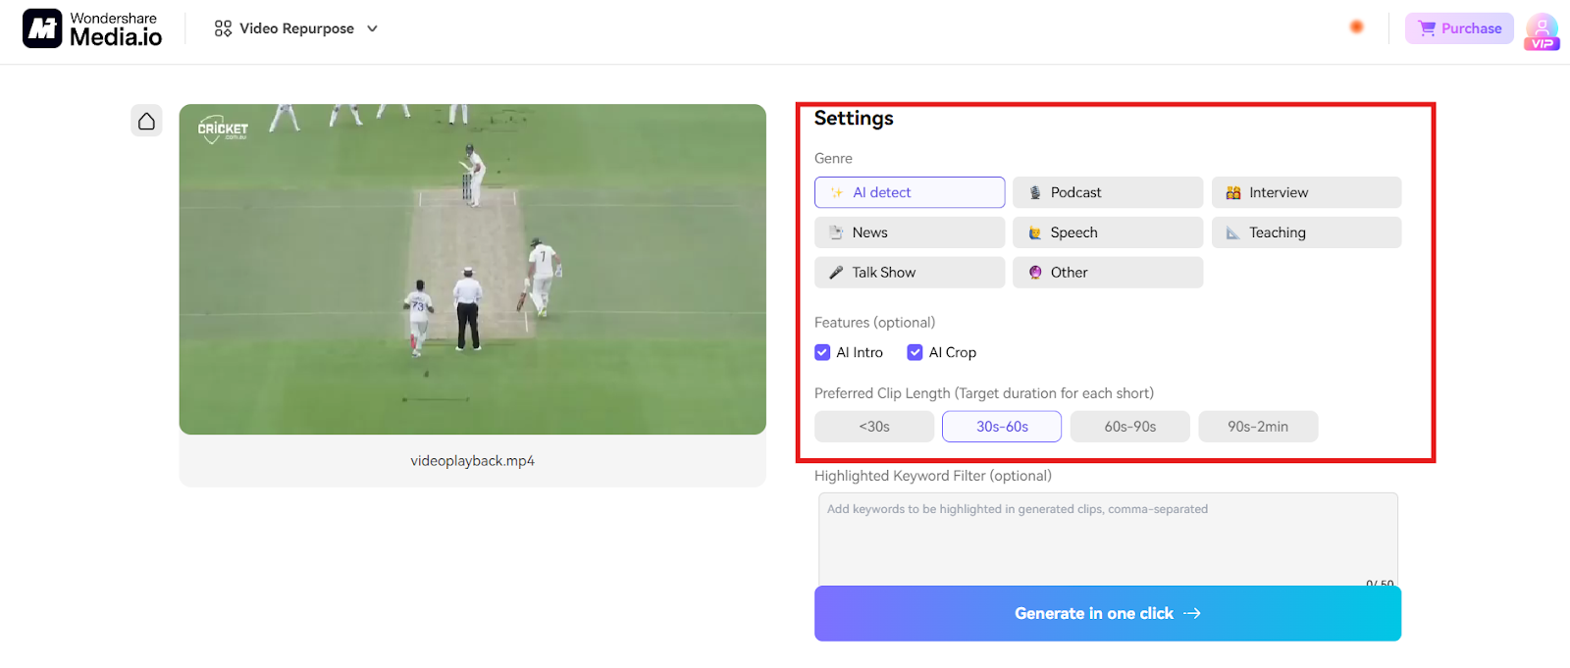Viewport: 1570px width, 668px height.
Task: Select the 60s-90s clip length
Action: (1129, 427)
